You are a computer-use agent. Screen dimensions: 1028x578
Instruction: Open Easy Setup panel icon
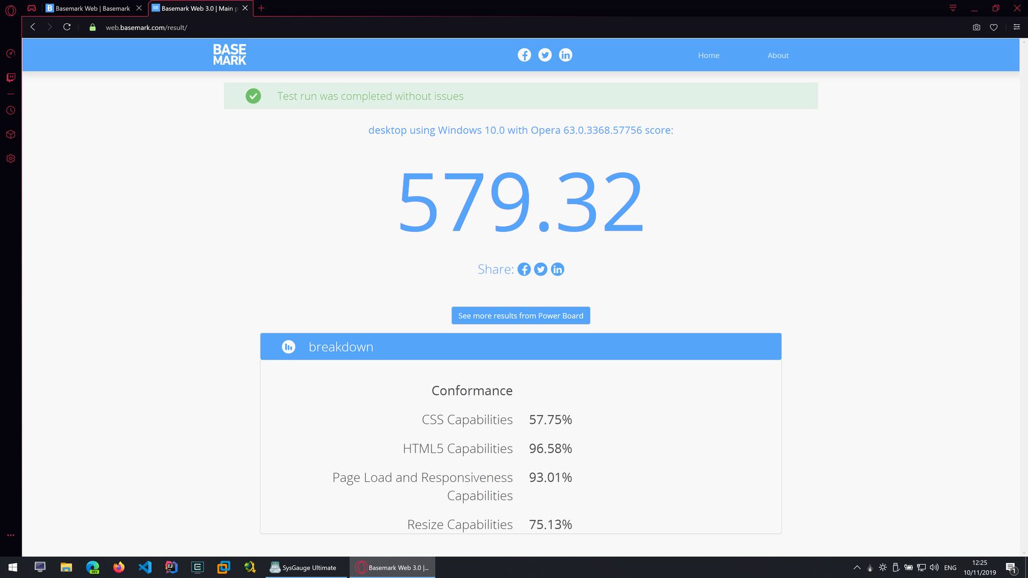pos(1017,27)
